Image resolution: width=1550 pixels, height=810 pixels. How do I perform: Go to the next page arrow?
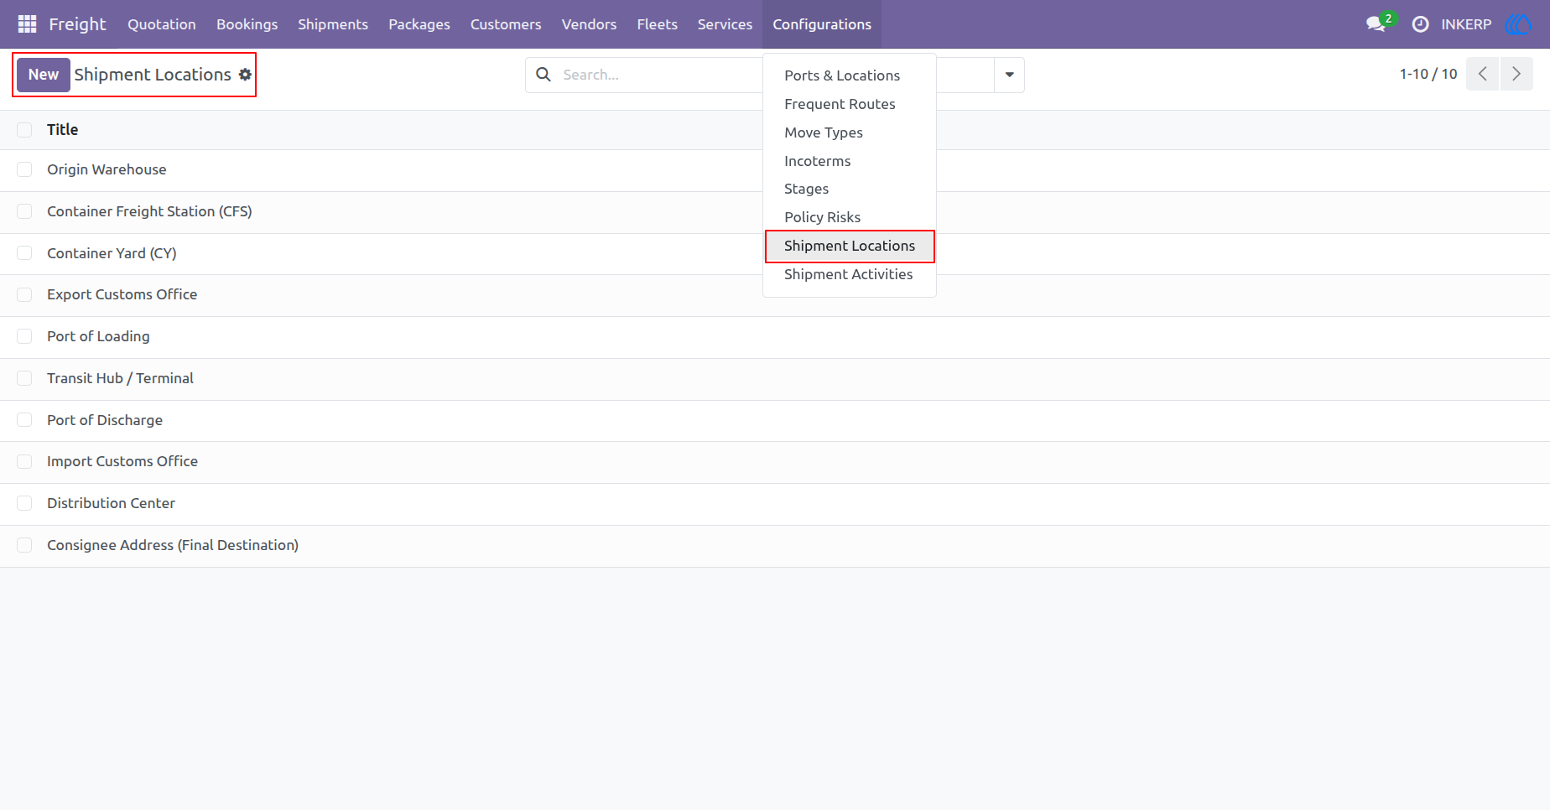coord(1516,74)
